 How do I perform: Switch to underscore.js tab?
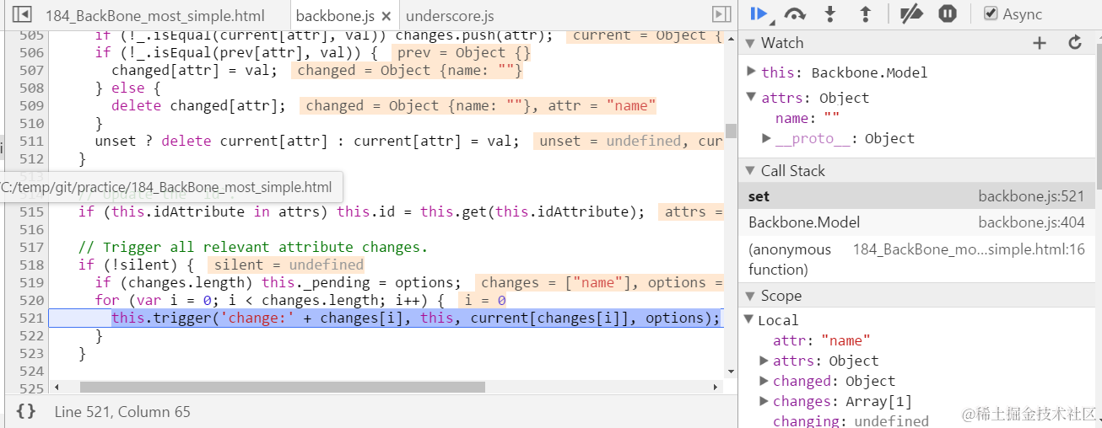450,16
